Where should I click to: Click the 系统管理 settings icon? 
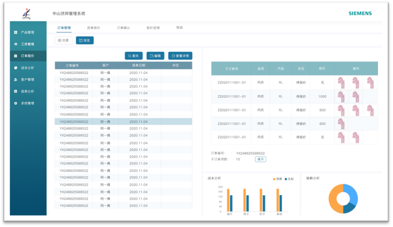tap(16, 103)
